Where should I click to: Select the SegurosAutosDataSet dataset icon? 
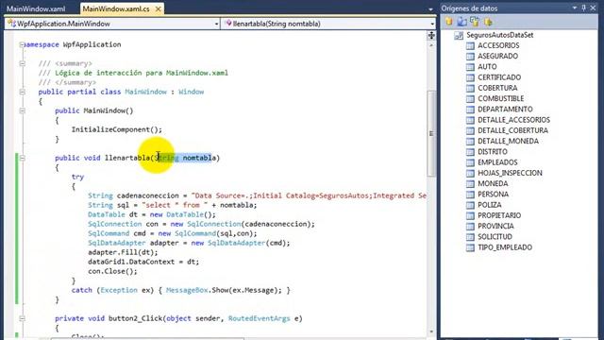pyautogui.click(x=459, y=36)
